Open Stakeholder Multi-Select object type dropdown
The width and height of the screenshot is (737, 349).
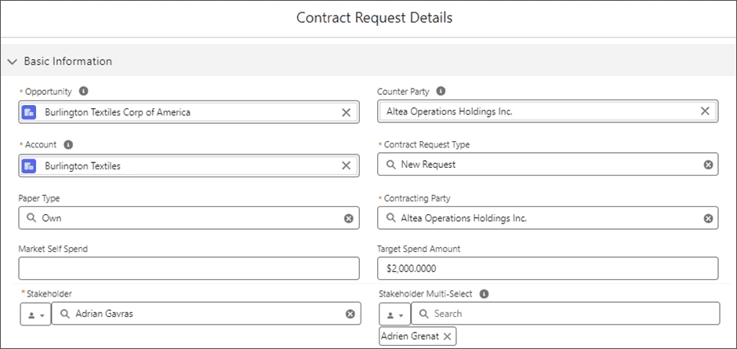pyautogui.click(x=394, y=314)
